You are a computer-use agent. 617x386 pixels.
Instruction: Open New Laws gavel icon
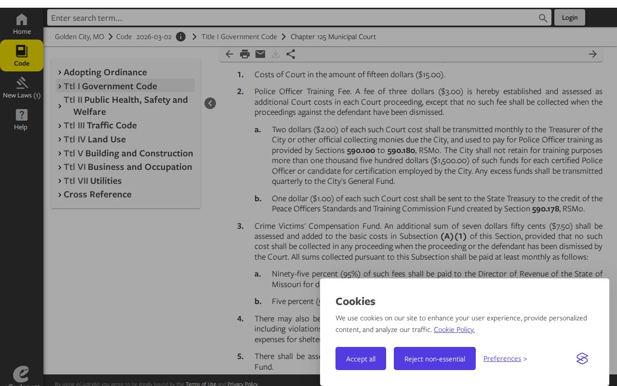pos(22,83)
